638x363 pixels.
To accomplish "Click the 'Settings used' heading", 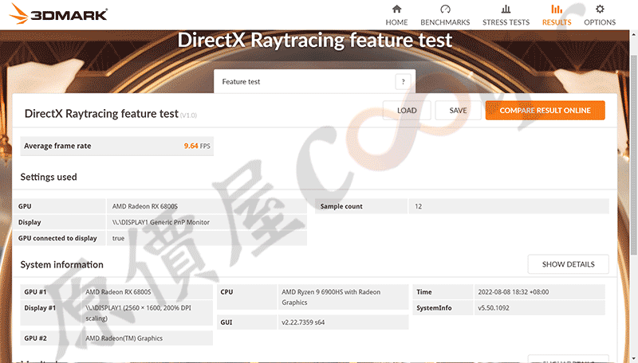I will [x=49, y=177].
